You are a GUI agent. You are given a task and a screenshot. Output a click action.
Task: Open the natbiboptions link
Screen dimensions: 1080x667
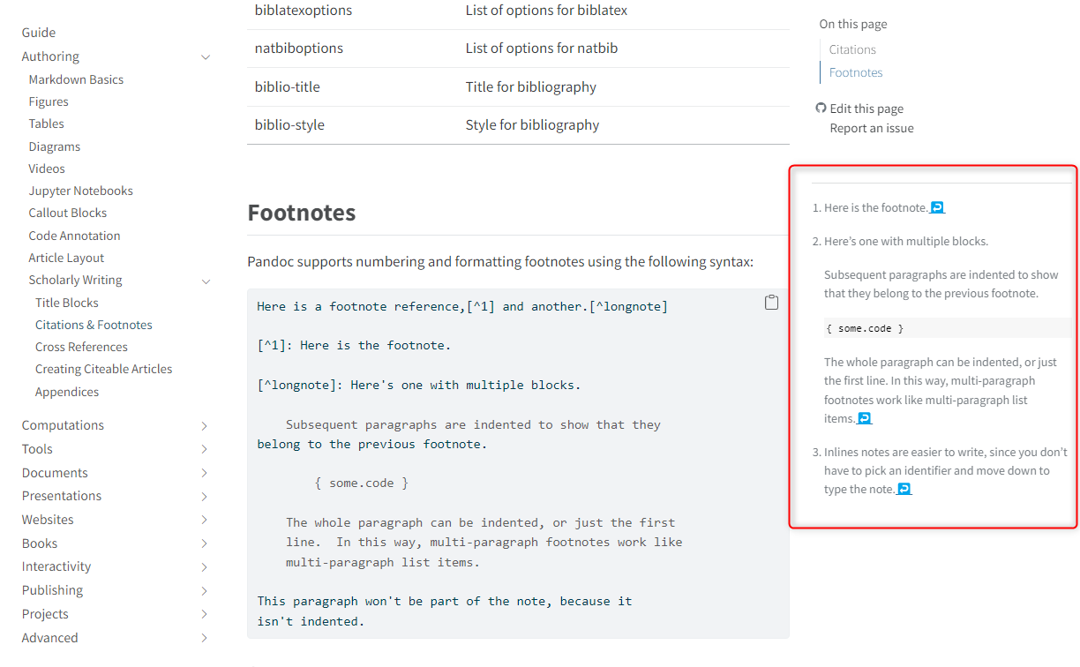click(298, 49)
